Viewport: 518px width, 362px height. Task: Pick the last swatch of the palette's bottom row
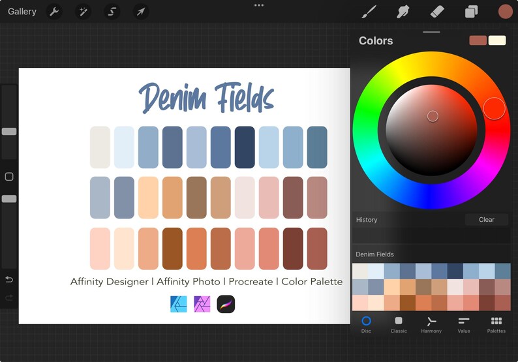click(x=502, y=303)
